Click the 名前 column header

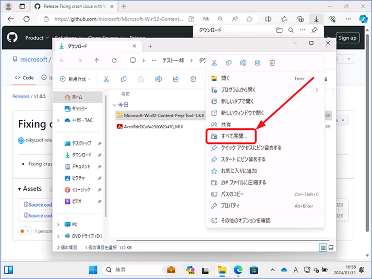pos(126,94)
